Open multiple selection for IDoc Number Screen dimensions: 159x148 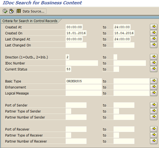154,63
